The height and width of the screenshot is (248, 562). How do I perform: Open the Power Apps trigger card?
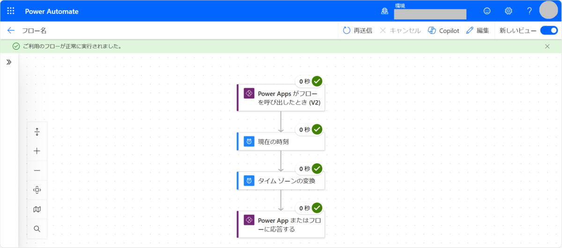point(281,98)
